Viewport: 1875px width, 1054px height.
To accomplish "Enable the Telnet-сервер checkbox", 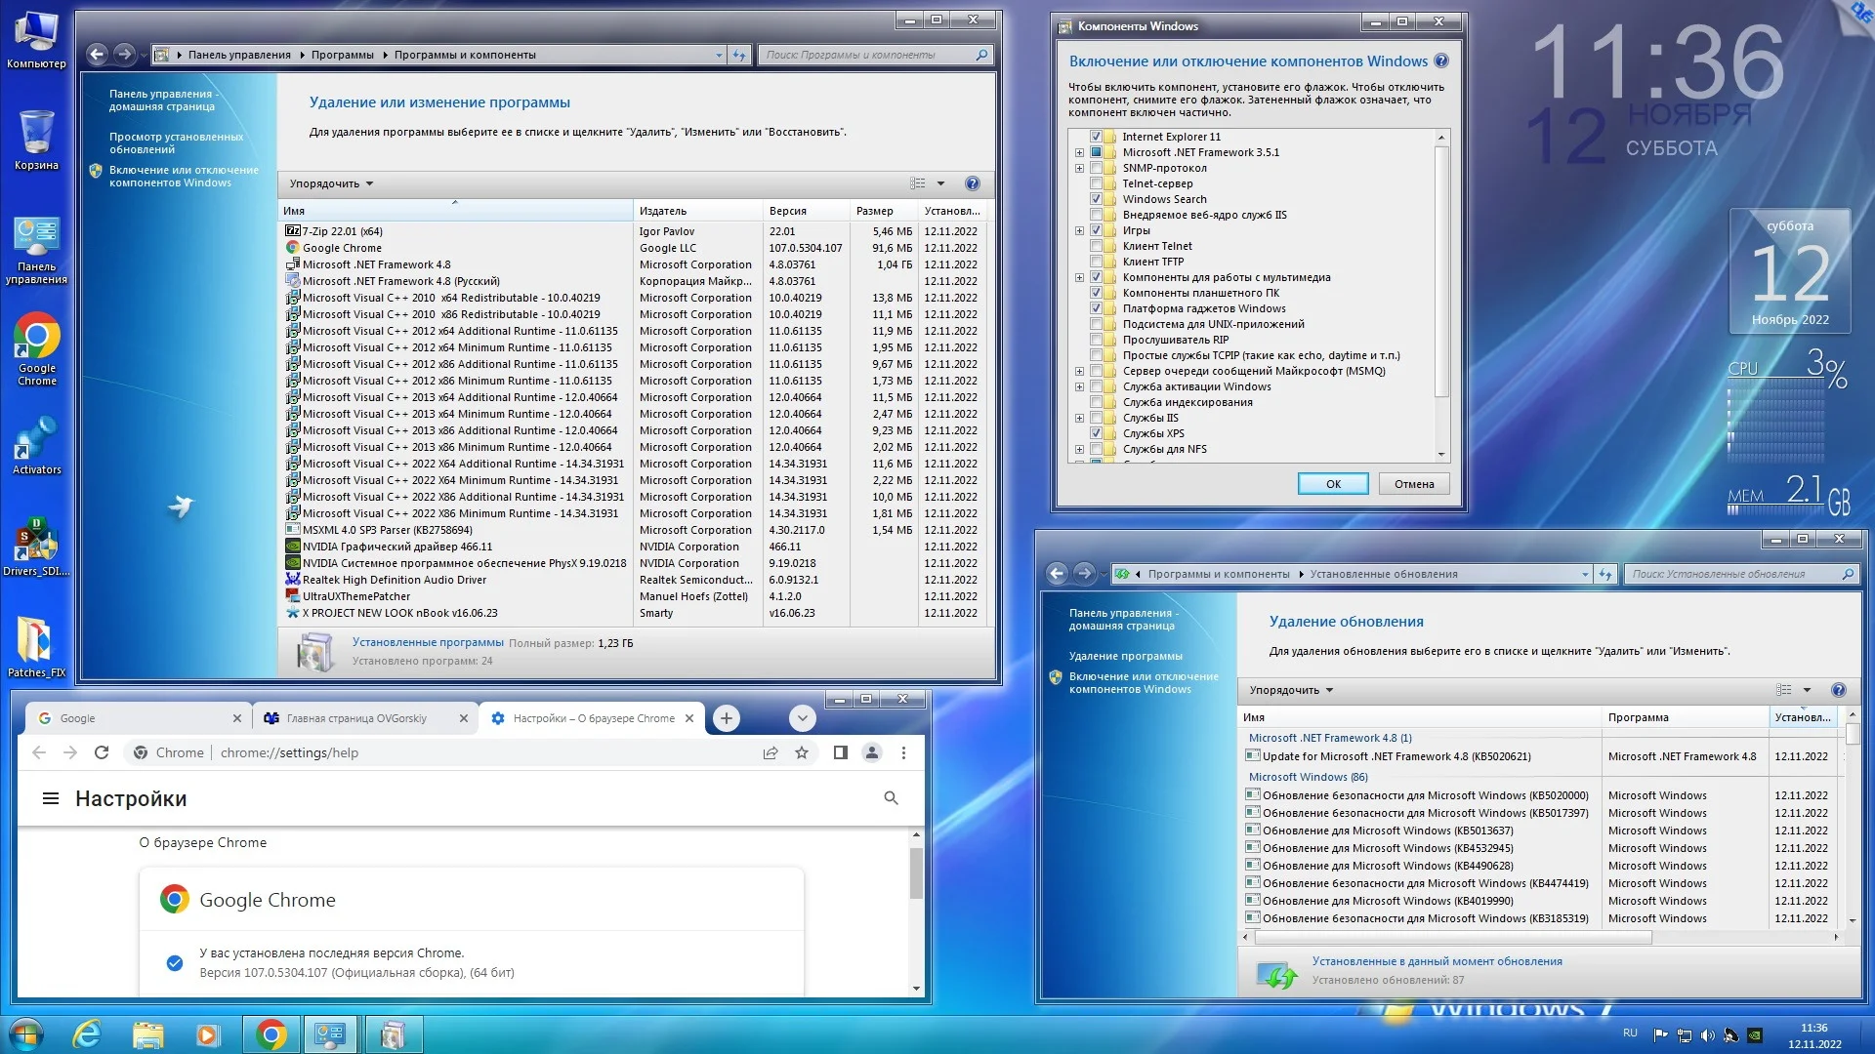I will click(x=1096, y=183).
